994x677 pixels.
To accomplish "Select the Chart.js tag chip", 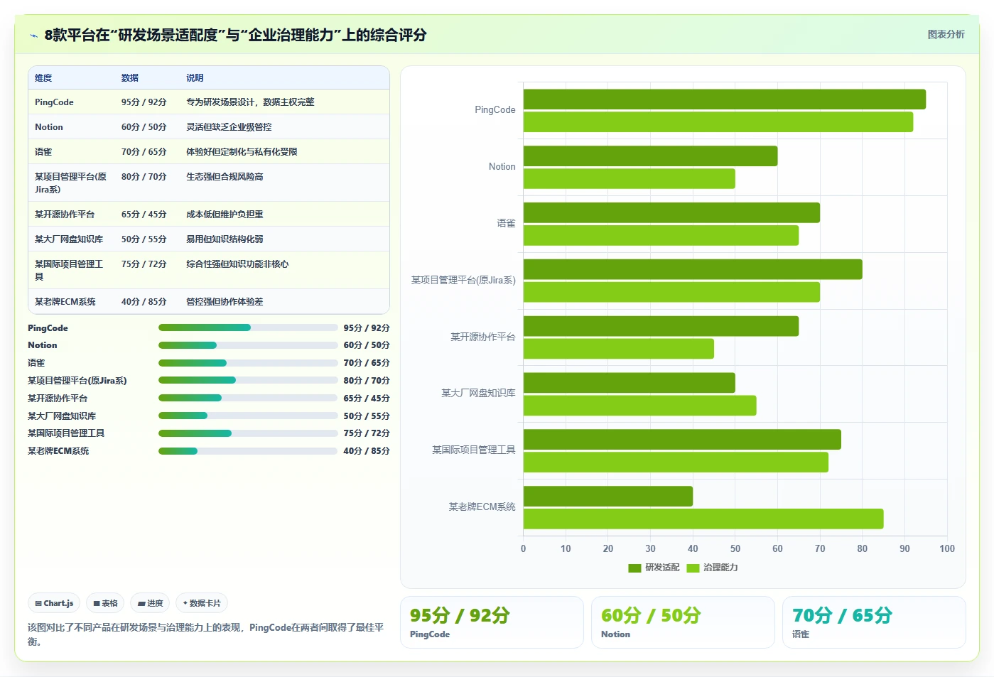I will (54, 603).
